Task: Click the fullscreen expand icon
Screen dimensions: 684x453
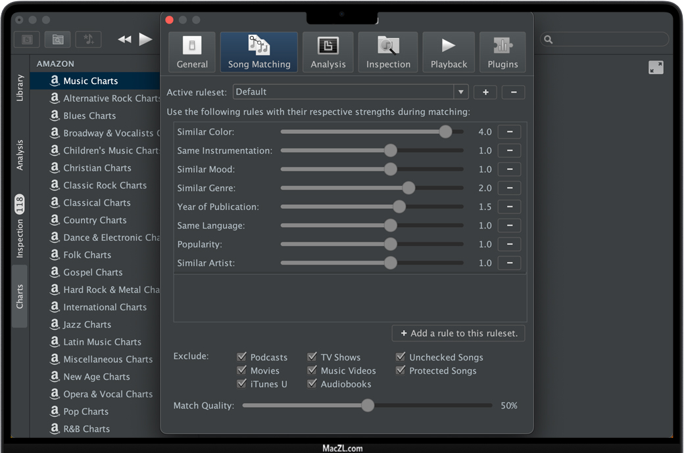Action: coord(656,68)
